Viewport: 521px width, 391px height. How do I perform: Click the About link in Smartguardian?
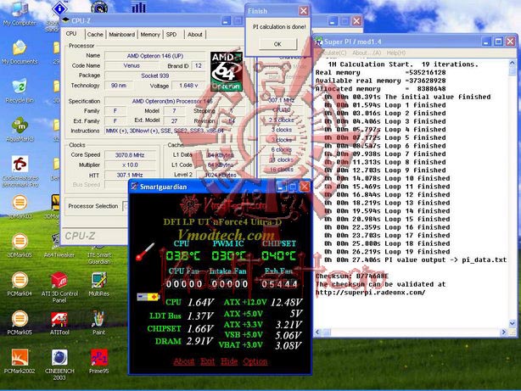click(x=184, y=361)
